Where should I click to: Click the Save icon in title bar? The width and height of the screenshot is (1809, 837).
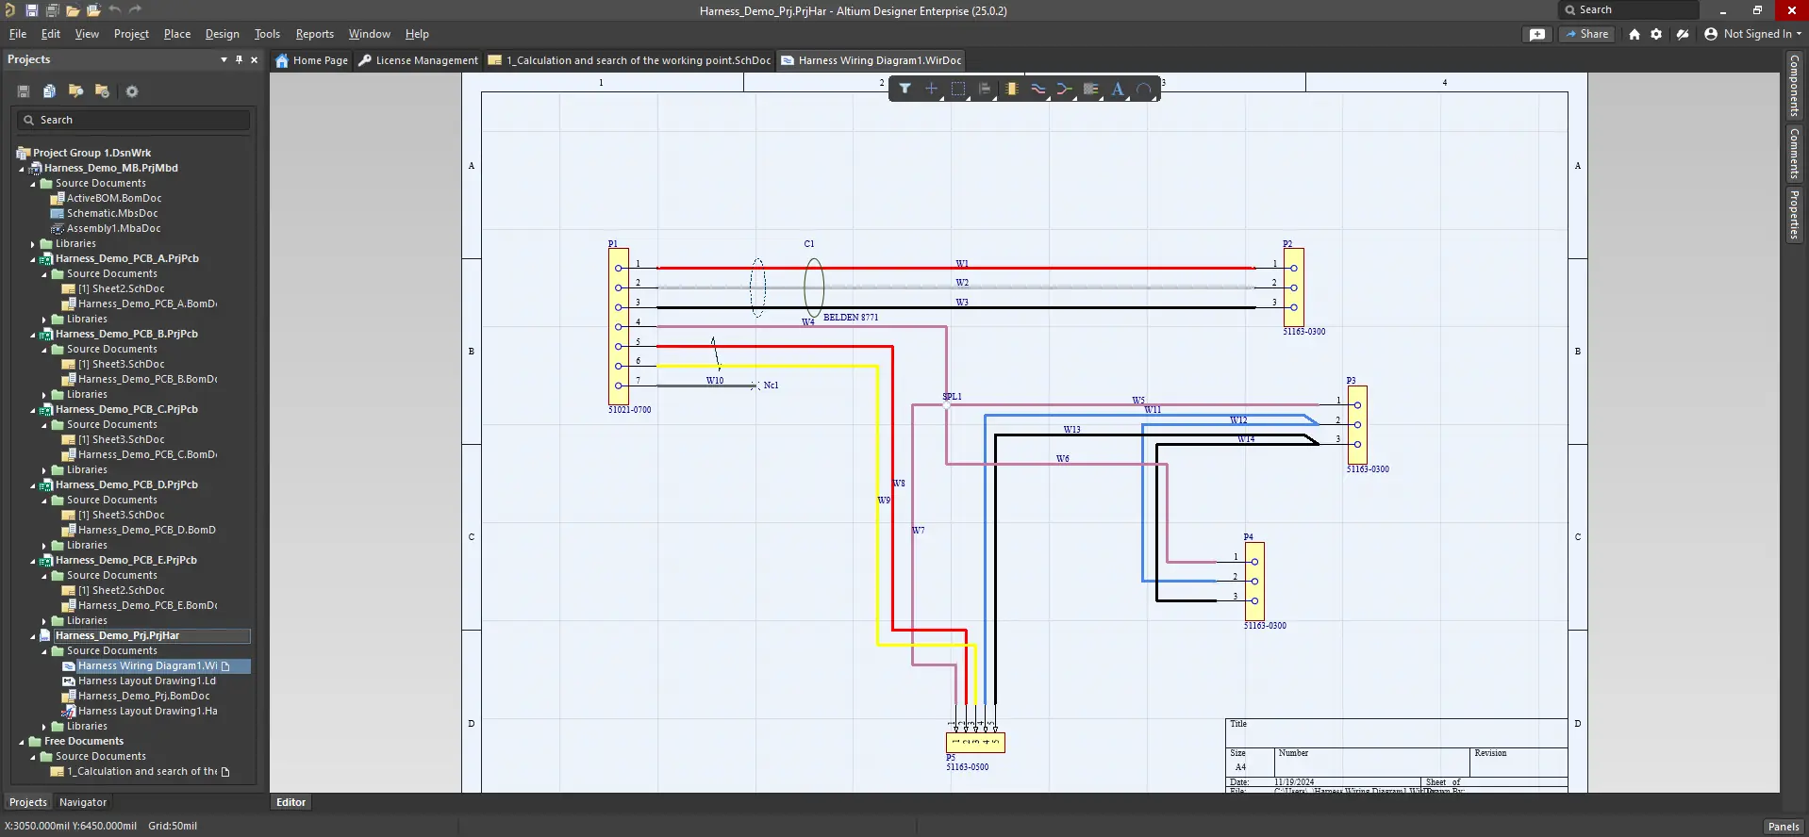point(31,10)
